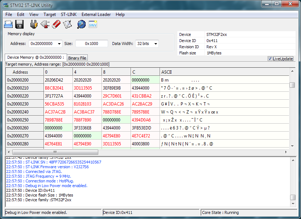The height and width of the screenshot is (219, 301).
Task: Click the JTAG Frequency = 9 MHz log line
Action: pos(38,176)
